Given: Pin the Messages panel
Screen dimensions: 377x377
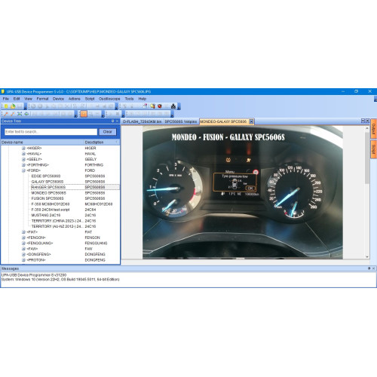Looking at the screenshot, I should (x=369, y=268).
